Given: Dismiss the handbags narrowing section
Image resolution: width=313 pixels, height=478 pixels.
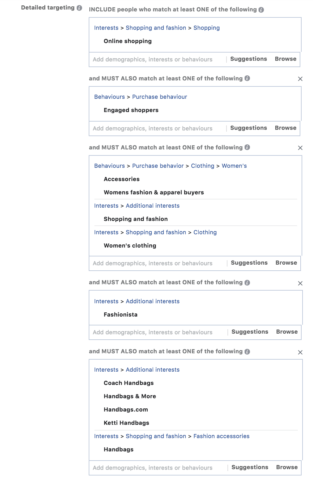Looking at the screenshot, I should [x=300, y=352].
